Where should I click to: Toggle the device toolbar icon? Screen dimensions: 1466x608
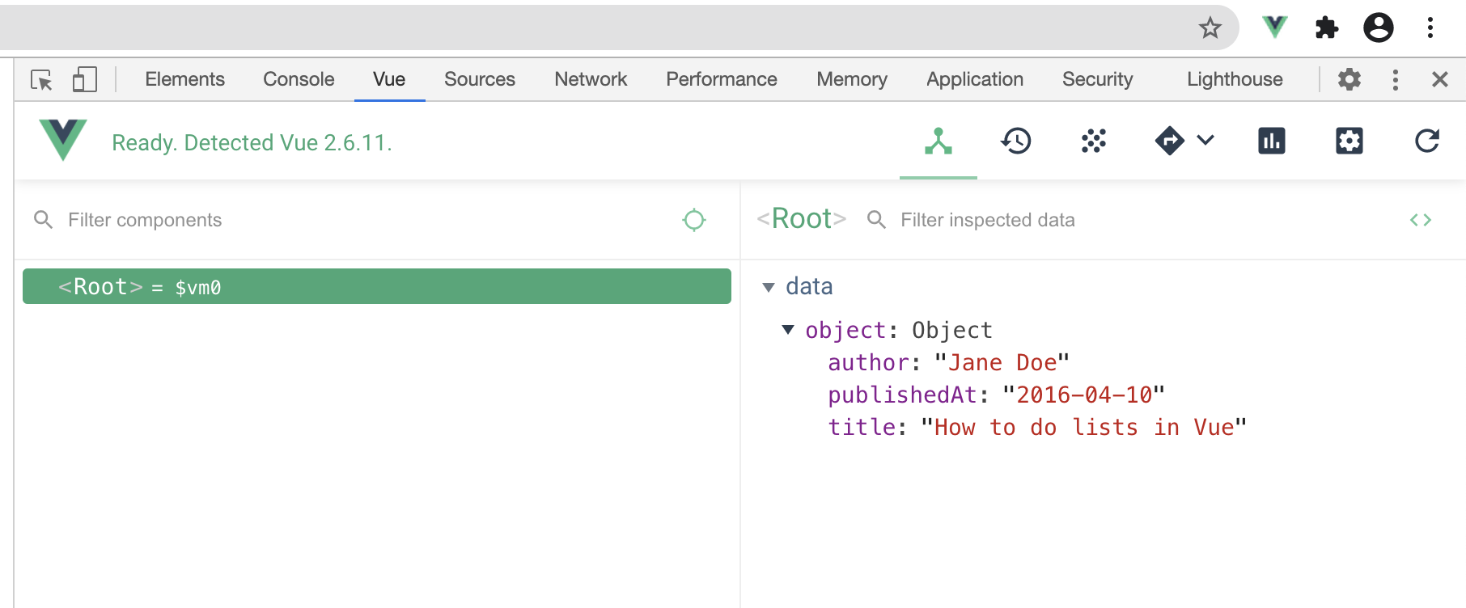(x=84, y=79)
